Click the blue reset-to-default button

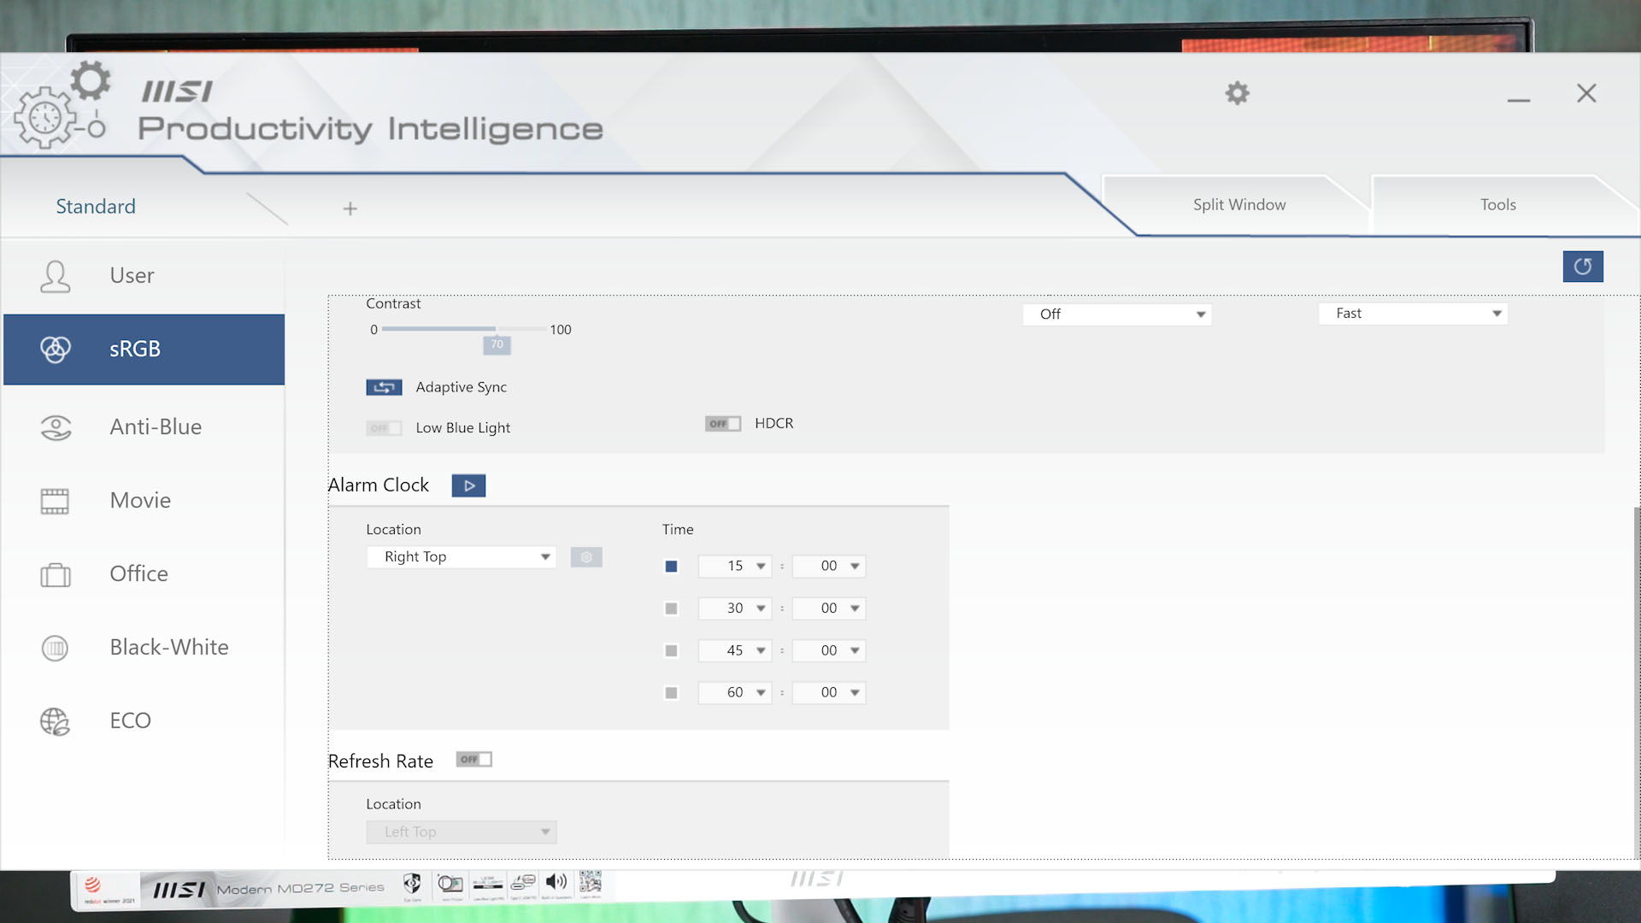click(1583, 267)
